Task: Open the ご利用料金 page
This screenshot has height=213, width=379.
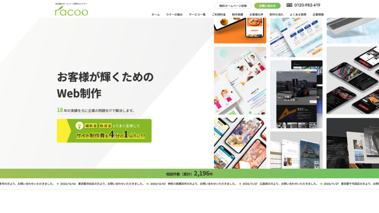Action: click(x=219, y=14)
